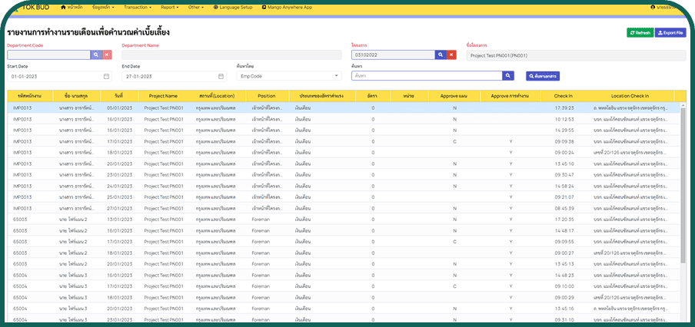Open the Other menu
Viewport: 695px width, 327px height.
tap(197, 7)
